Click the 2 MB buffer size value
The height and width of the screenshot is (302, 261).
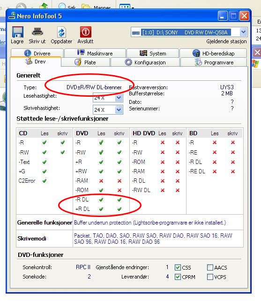click(x=227, y=93)
